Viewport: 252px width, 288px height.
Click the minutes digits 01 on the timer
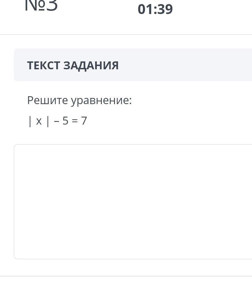tap(146, 9)
